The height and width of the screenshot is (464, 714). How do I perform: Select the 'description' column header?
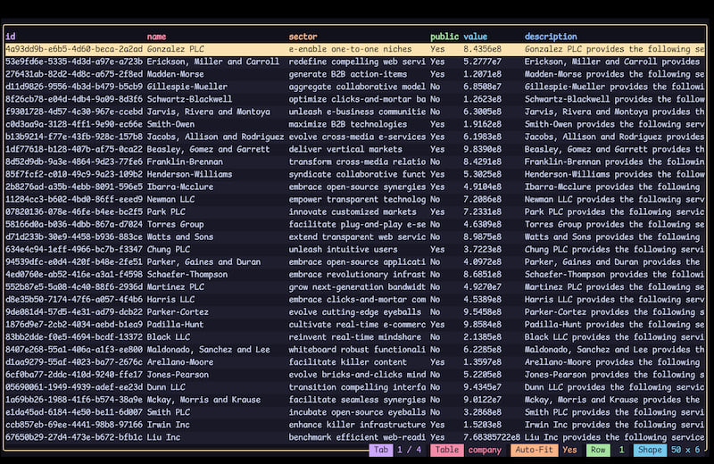click(x=551, y=37)
